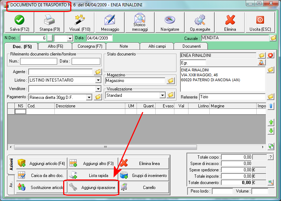Launch the Navigatore tool
Viewport: 281px width, 201px height.
point(170,23)
